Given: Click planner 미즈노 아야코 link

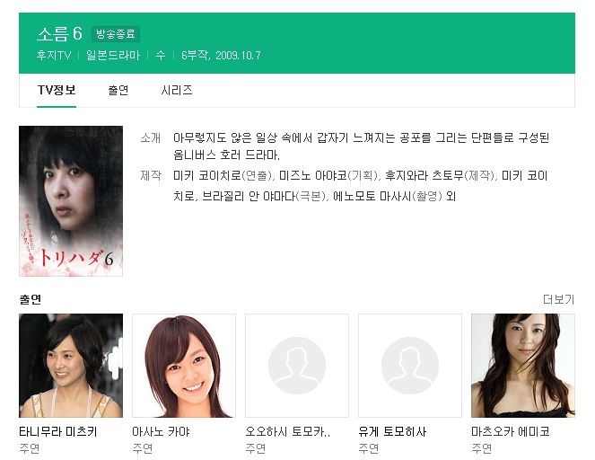Looking at the screenshot, I should (313, 175).
